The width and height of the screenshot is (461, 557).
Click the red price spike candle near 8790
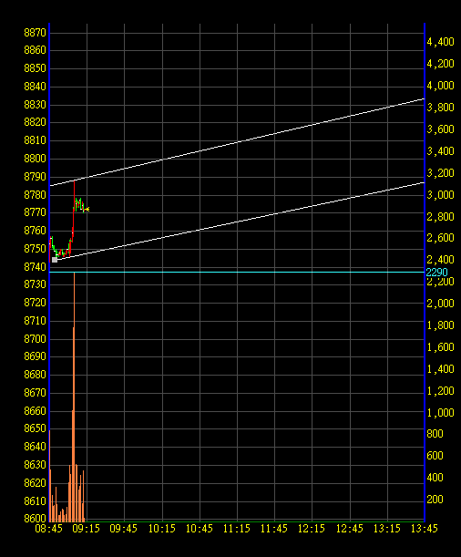[74, 195]
